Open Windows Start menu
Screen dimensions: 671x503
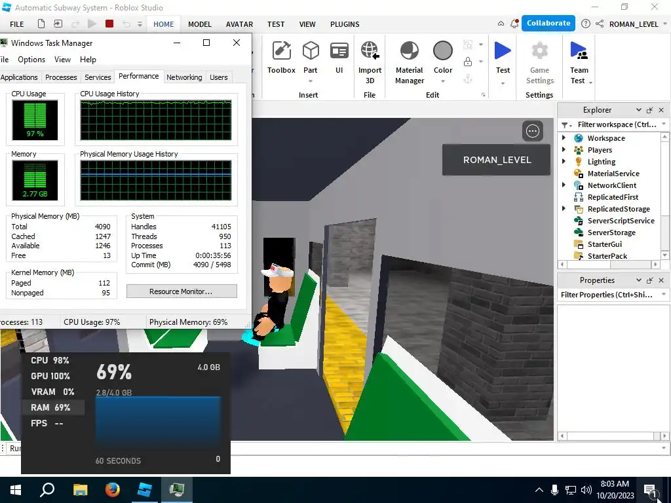pyautogui.click(x=16, y=490)
